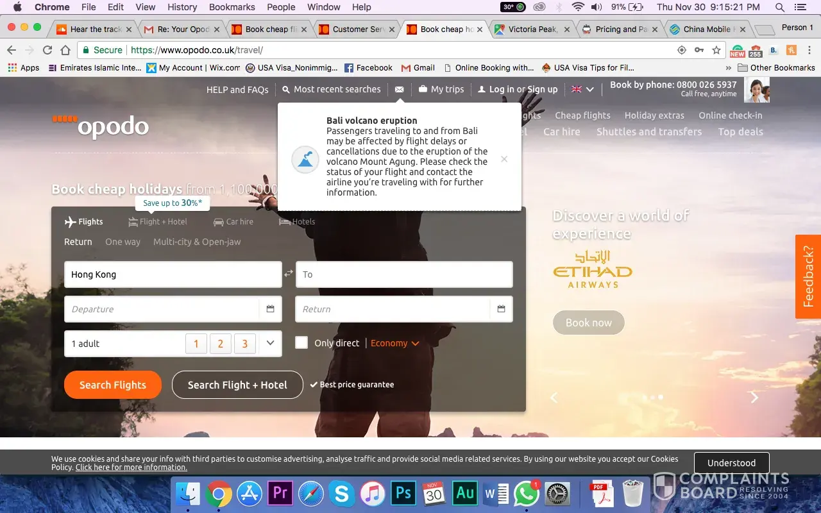Open the Return date calendar icon
821x513 pixels.
pyautogui.click(x=501, y=309)
